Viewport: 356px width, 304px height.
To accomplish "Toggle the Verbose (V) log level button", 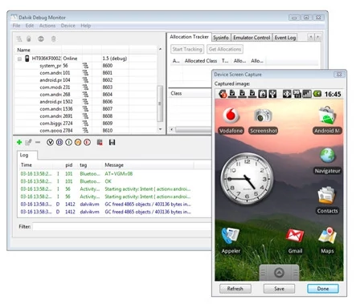I will coord(50,142).
